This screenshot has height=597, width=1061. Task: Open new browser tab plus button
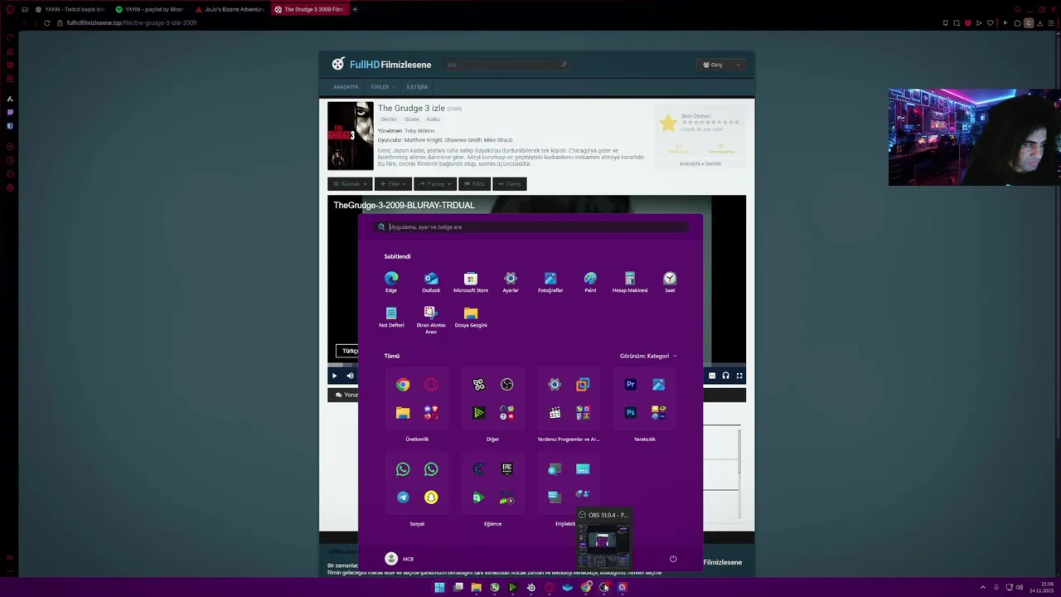pos(355,9)
